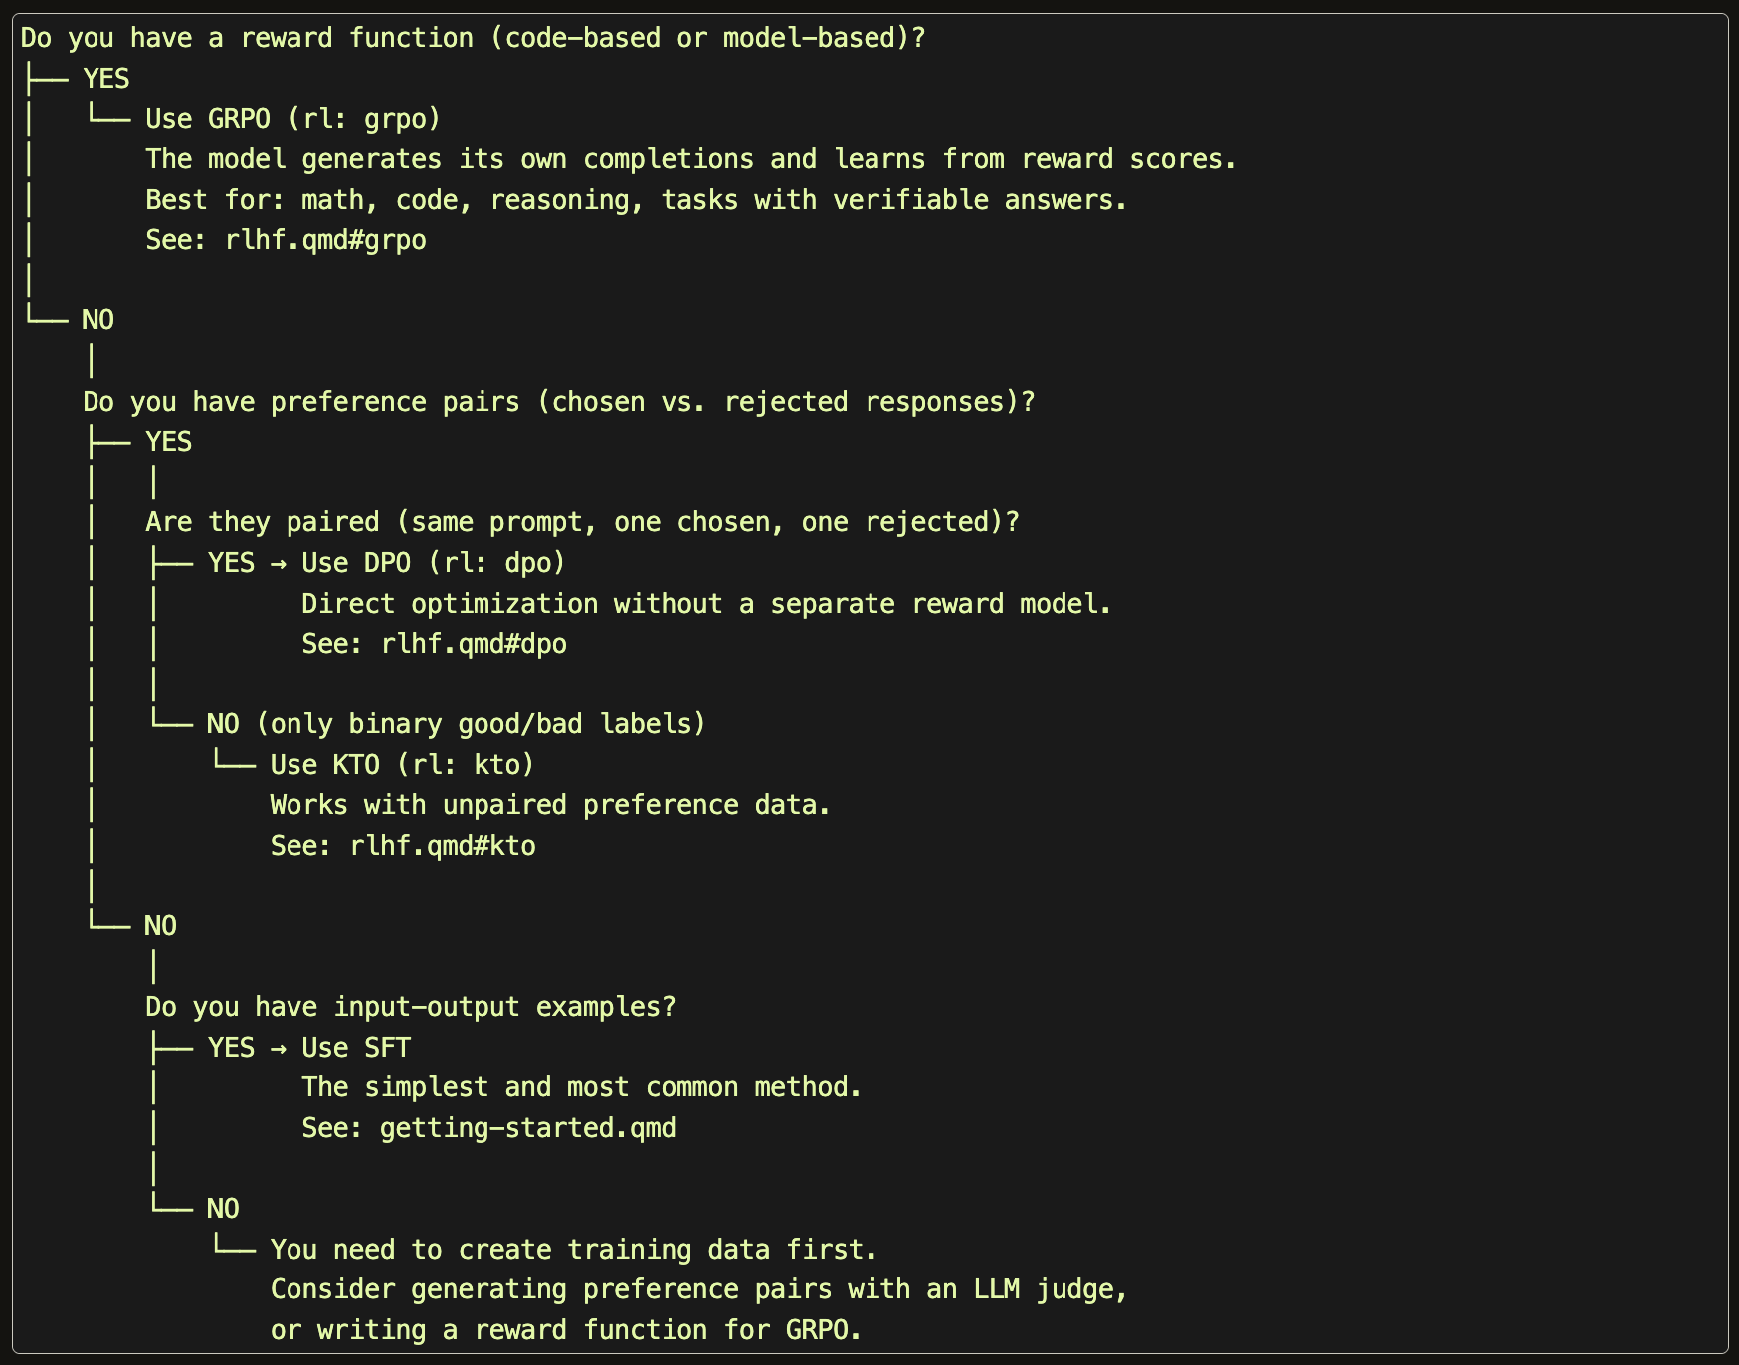Click the reward function question header
The height and width of the screenshot is (1365, 1739).
coord(474,38)
